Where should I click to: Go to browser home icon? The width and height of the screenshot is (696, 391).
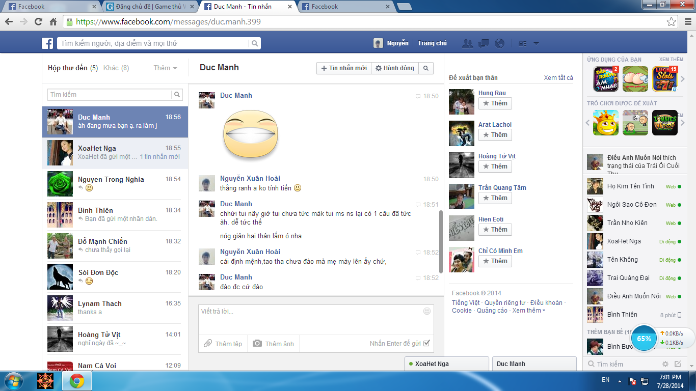pos(53,22)
